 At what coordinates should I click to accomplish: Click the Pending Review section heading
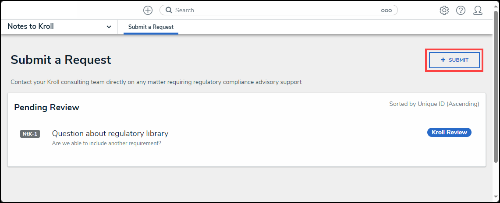[x=46, y=107]
